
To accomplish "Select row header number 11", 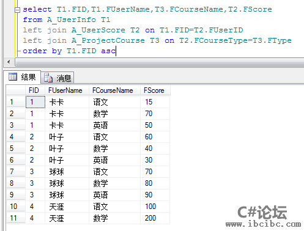I will [16, 218].
